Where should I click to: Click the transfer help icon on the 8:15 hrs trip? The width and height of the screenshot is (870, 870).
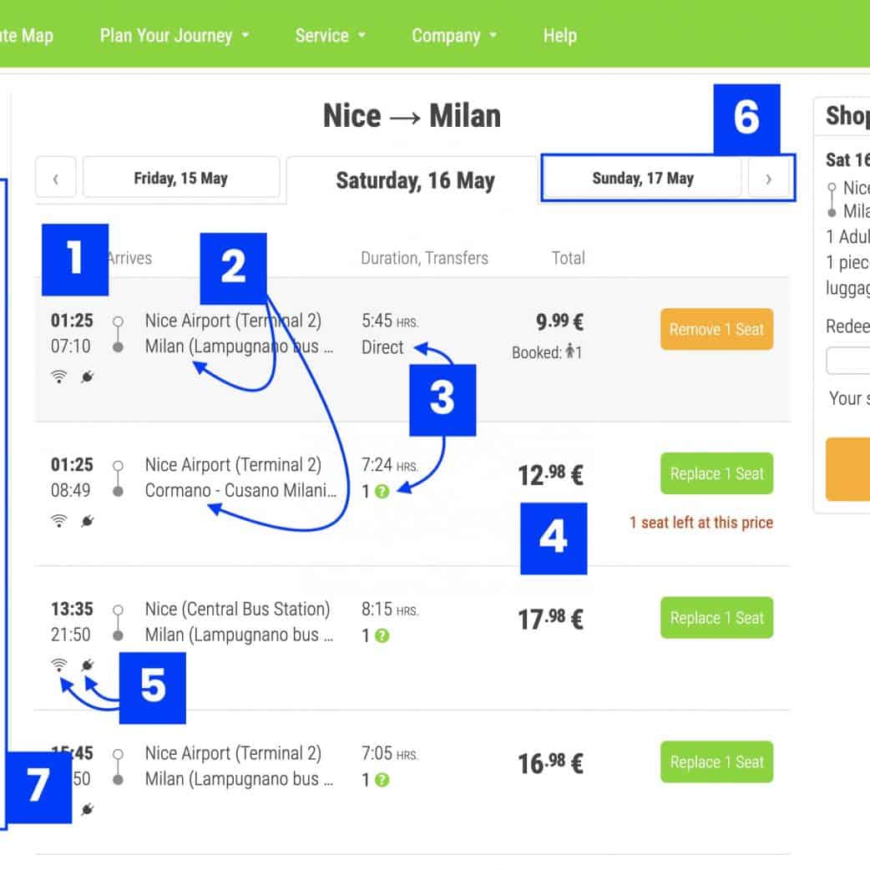tap(382, 636)
